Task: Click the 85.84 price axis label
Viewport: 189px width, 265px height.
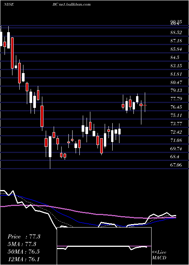Action: click(176, 49)
